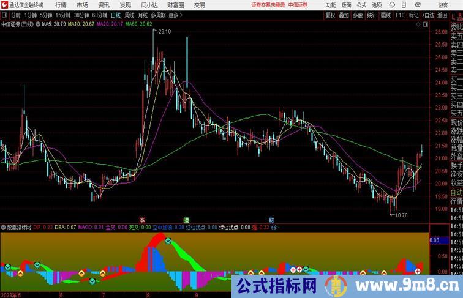
Task: Click the 统计 button
Action: tap(372, 15)
